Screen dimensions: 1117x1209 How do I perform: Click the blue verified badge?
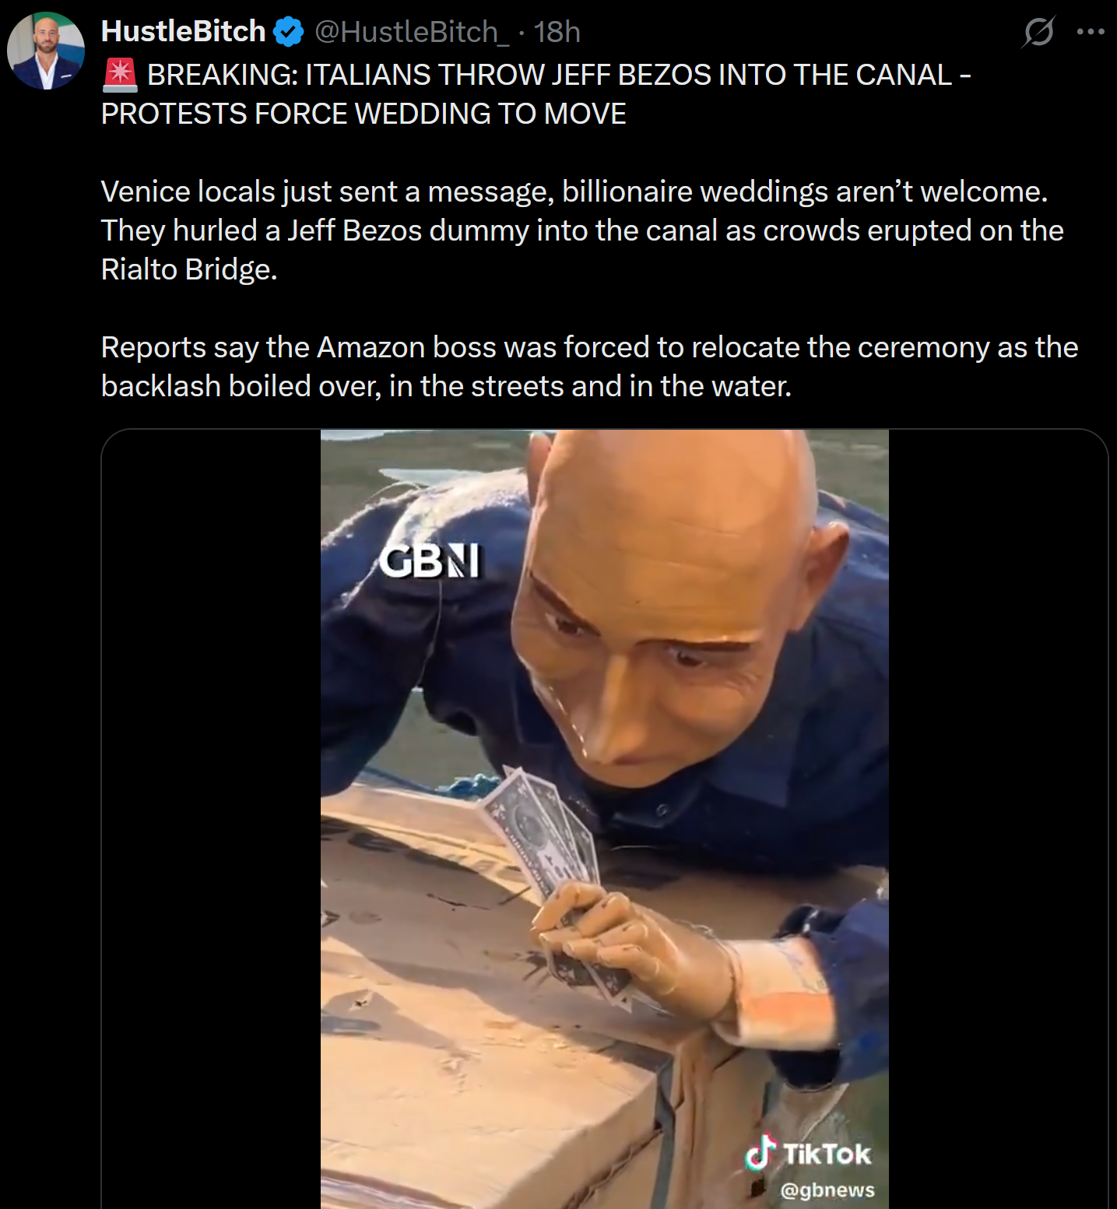[289, 32]
